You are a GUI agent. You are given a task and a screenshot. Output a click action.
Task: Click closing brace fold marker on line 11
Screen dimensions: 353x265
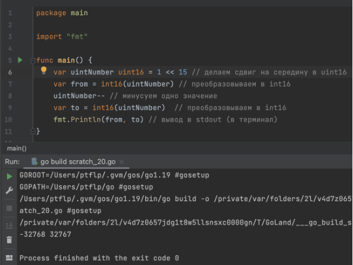33,132
